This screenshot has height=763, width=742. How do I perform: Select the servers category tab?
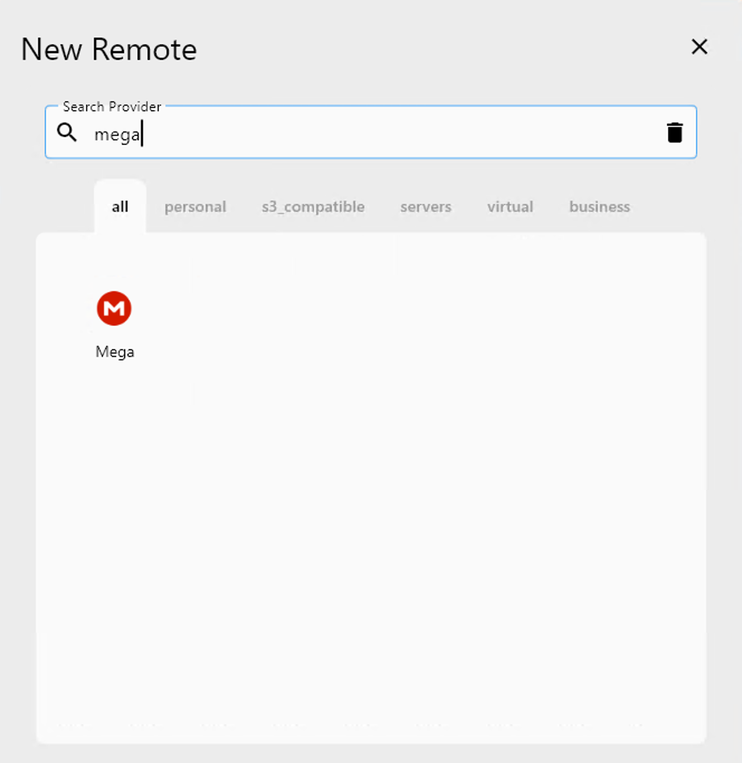(x=425, y=207)
